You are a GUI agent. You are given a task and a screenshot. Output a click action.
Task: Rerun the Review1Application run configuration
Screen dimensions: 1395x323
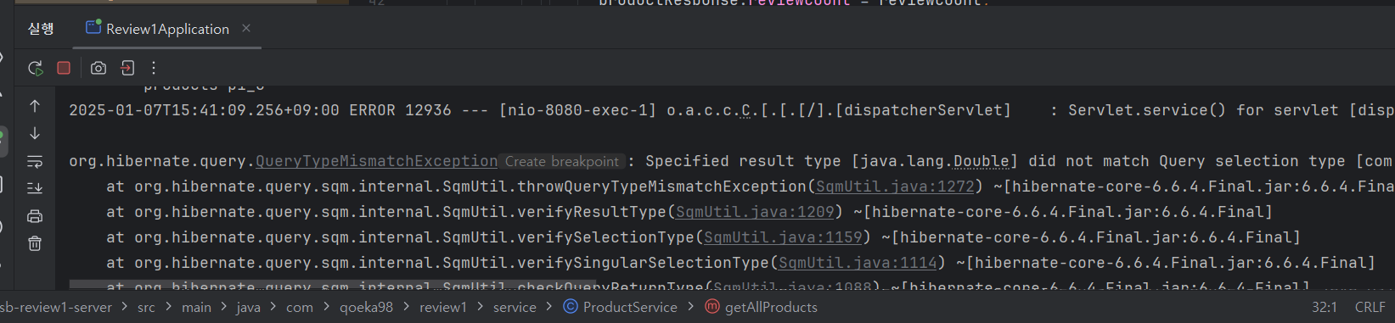[35, 68]
